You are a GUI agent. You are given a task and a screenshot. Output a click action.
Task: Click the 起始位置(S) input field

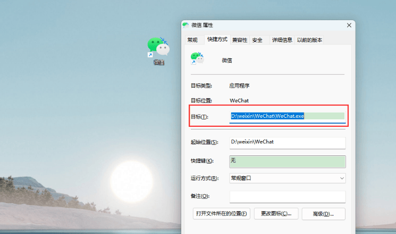point(288,143)
